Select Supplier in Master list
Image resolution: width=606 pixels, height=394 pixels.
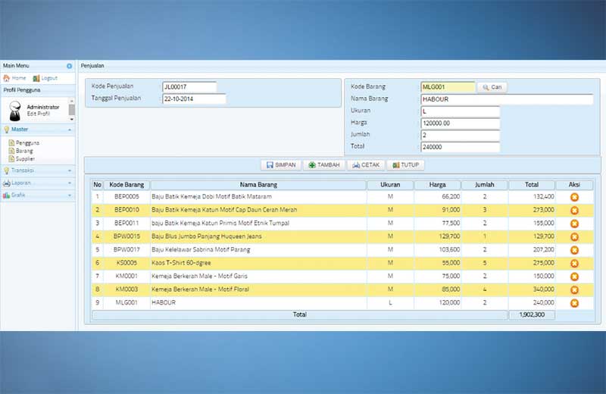(x=25, y=159)
